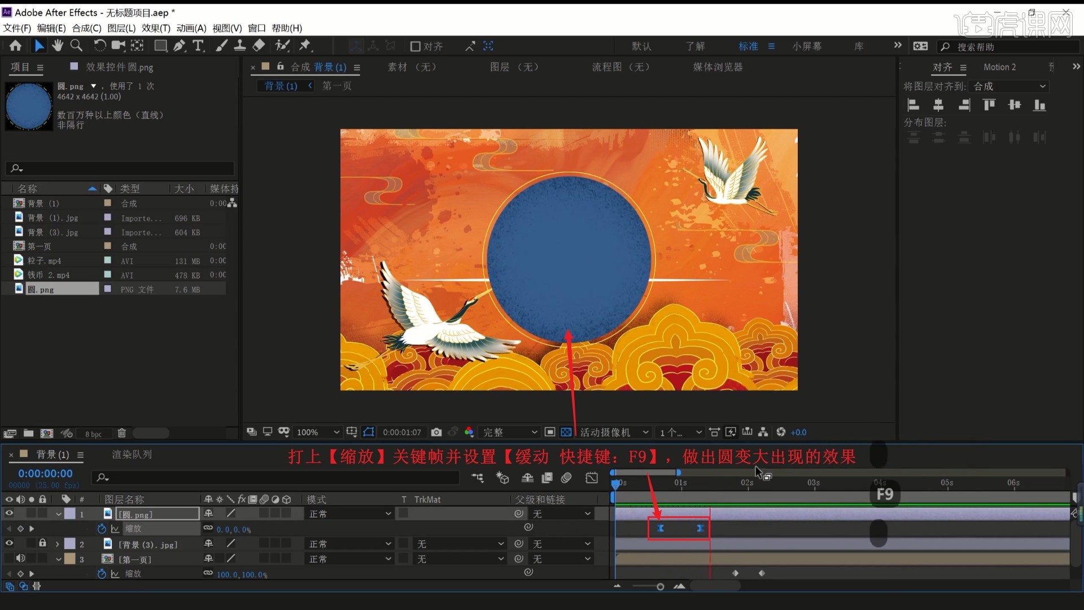
Task: Select the Zoom magnifier tool
Action: point(76,46)
